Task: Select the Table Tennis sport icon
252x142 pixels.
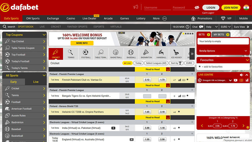Action: [x=101, y=54]
